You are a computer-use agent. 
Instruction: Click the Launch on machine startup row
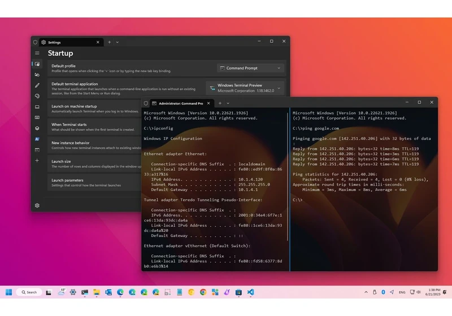94,108
